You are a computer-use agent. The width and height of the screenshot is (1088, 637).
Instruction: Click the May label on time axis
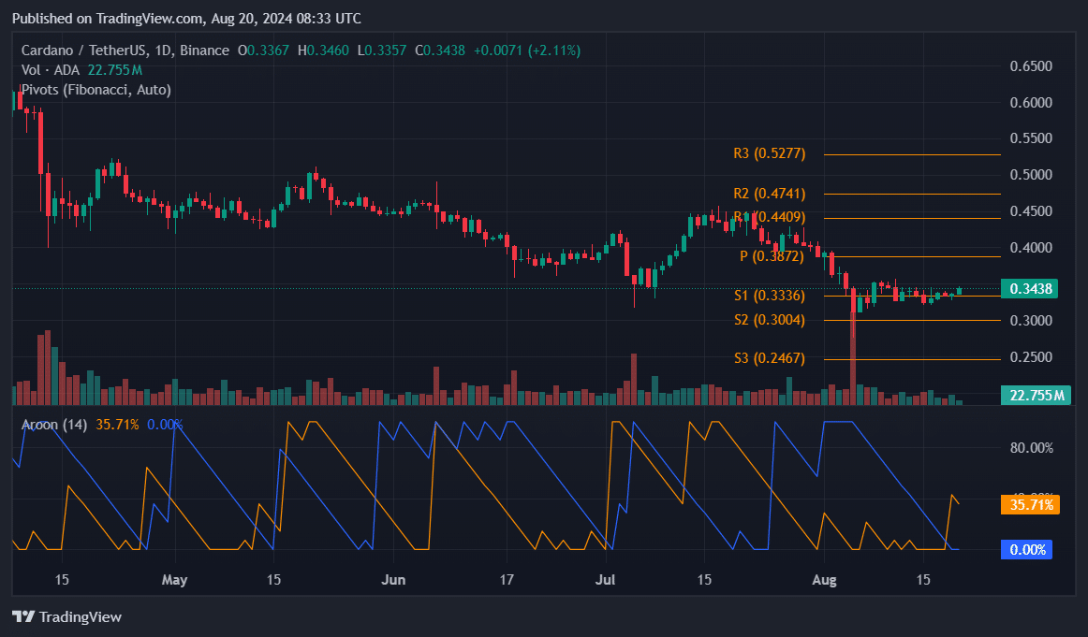(x=174, y=579)
